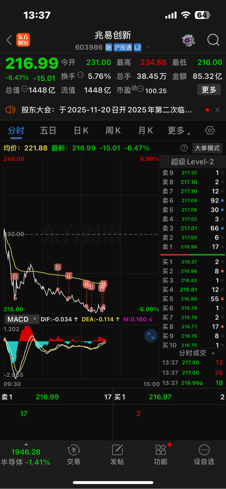Select the 卖6 217.08 order row

click(x=193, y=201)
